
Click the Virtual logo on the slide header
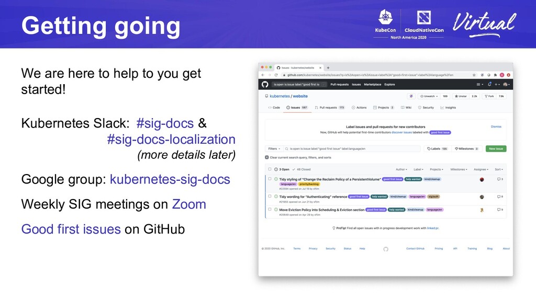point(484,25)
